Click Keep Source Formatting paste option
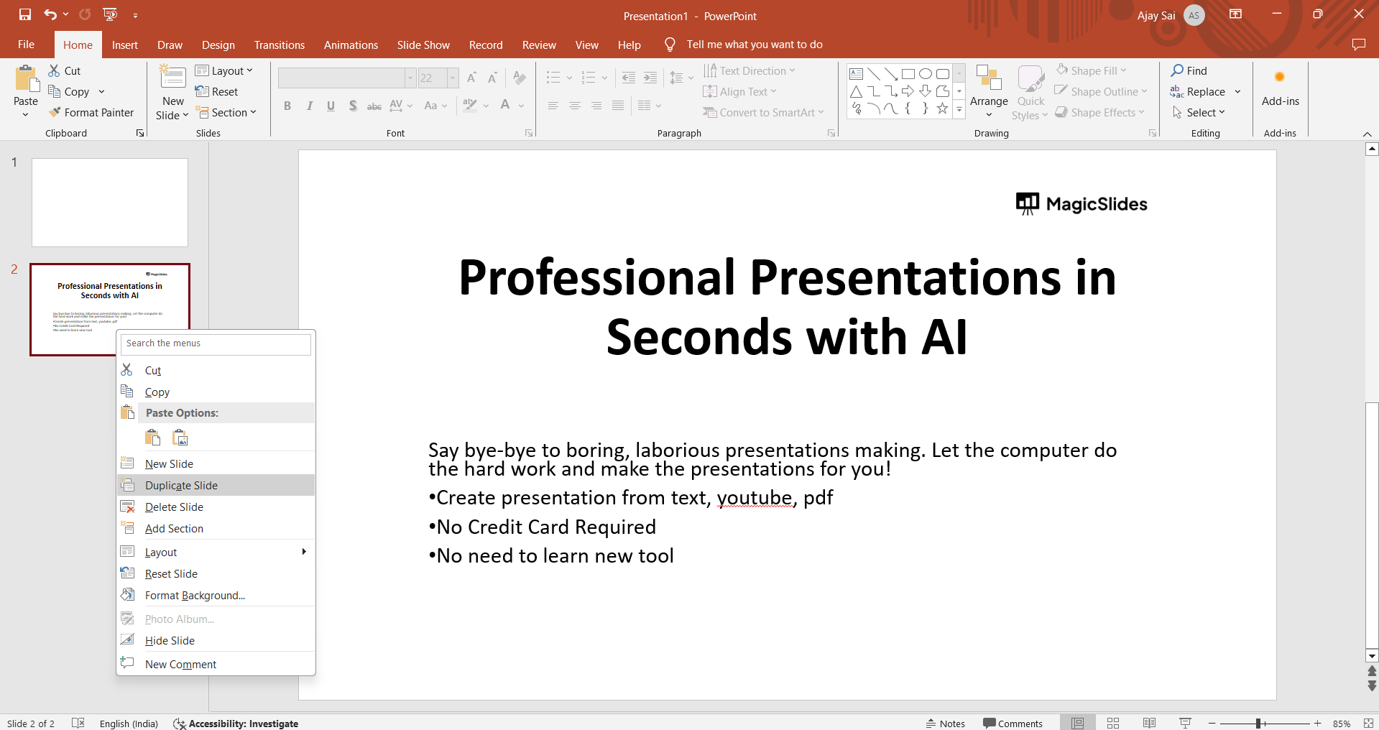 tap(153, 438)
